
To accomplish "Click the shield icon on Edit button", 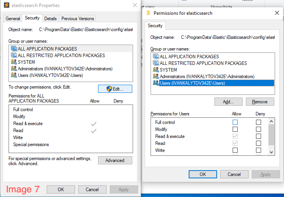I will tap(109, 89).
